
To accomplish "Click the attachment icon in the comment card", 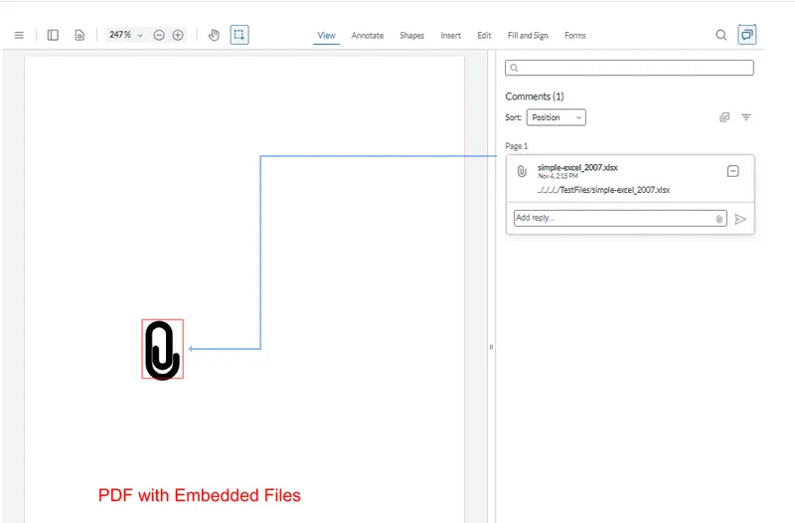I will 522,171.
